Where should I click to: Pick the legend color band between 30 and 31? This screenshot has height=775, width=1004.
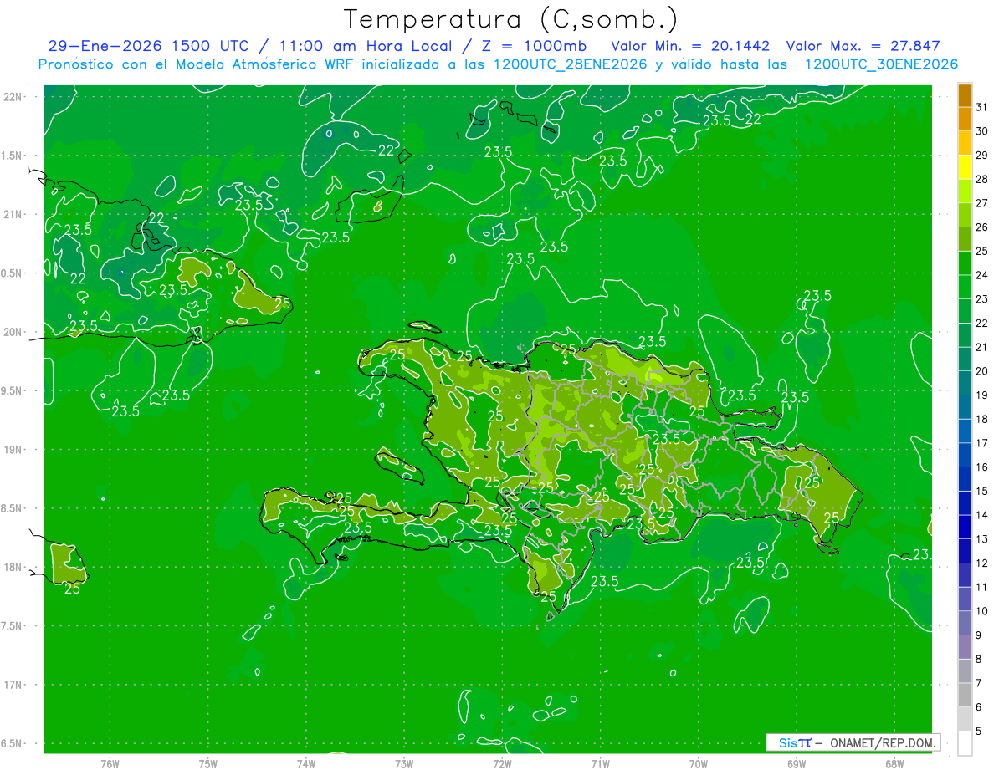tap(965, 119)
